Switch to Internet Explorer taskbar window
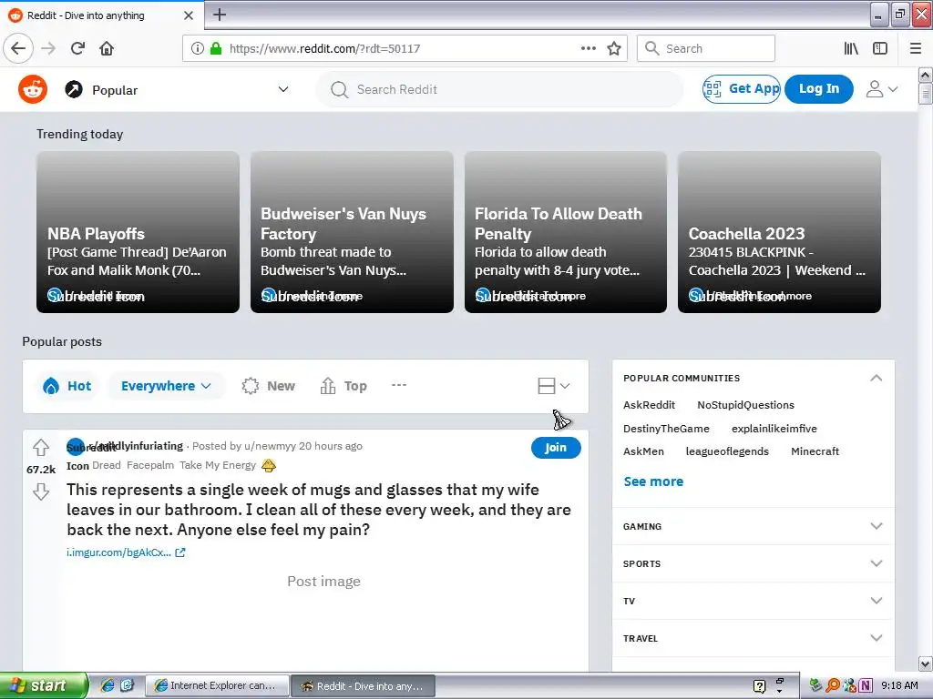Image resolution: width=933 pixels, height=699 pixels. tap(218, 686)
